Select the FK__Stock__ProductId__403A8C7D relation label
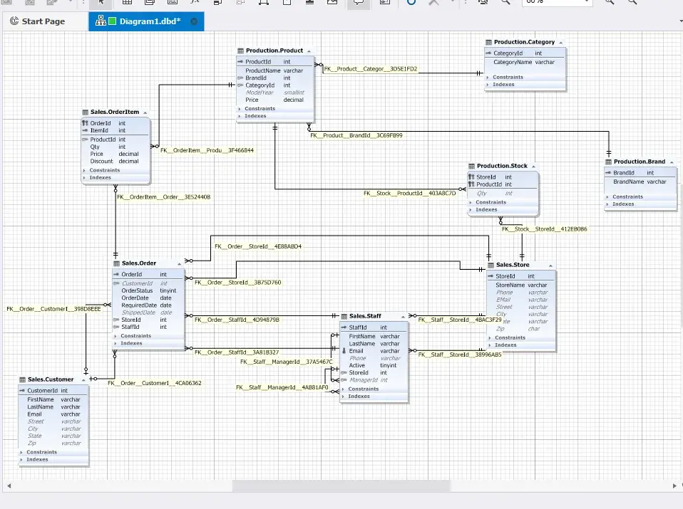The image size is (683, 509). tap(409, 194)
